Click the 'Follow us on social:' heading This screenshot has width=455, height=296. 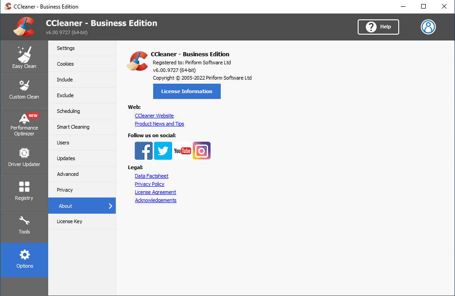[x=152, y=135]
